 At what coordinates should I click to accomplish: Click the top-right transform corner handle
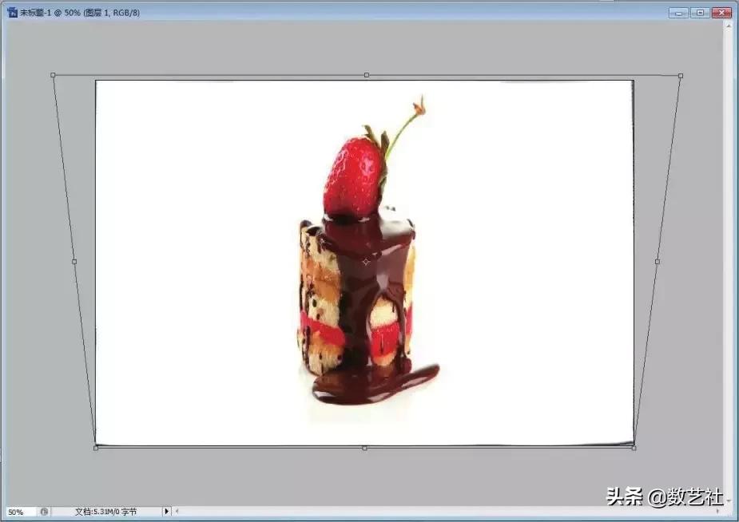click(681, 75)
